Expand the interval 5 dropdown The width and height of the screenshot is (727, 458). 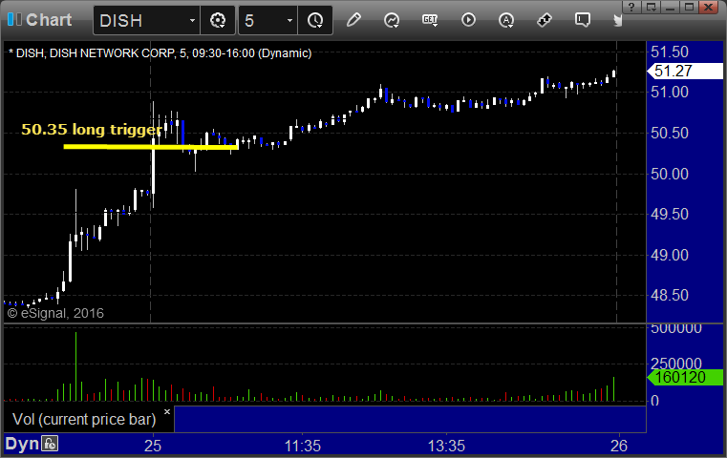[289, 20]
